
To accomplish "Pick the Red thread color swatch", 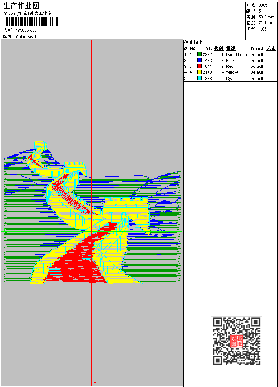I will [x=200, y=66].
